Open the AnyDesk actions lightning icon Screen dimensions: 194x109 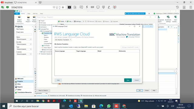click(x=87, y=7)
